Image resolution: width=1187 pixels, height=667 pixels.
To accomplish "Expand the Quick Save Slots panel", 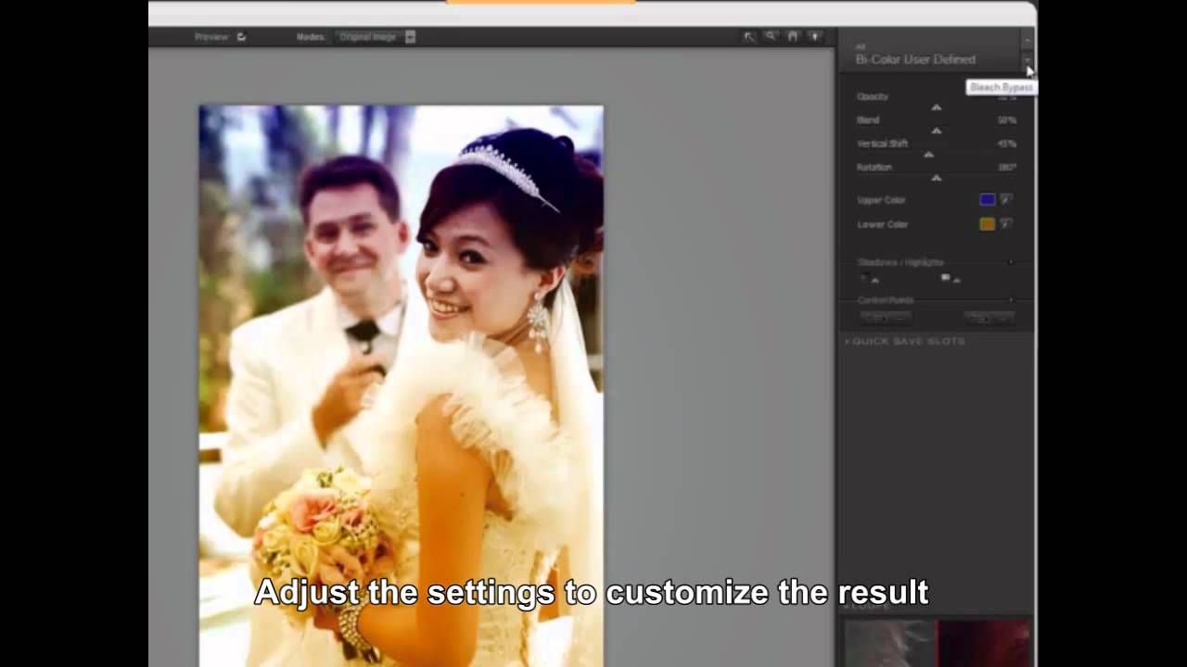I will (906, 342).
